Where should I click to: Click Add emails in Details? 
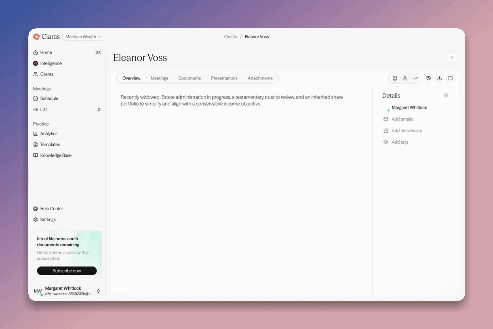(402, 119)
